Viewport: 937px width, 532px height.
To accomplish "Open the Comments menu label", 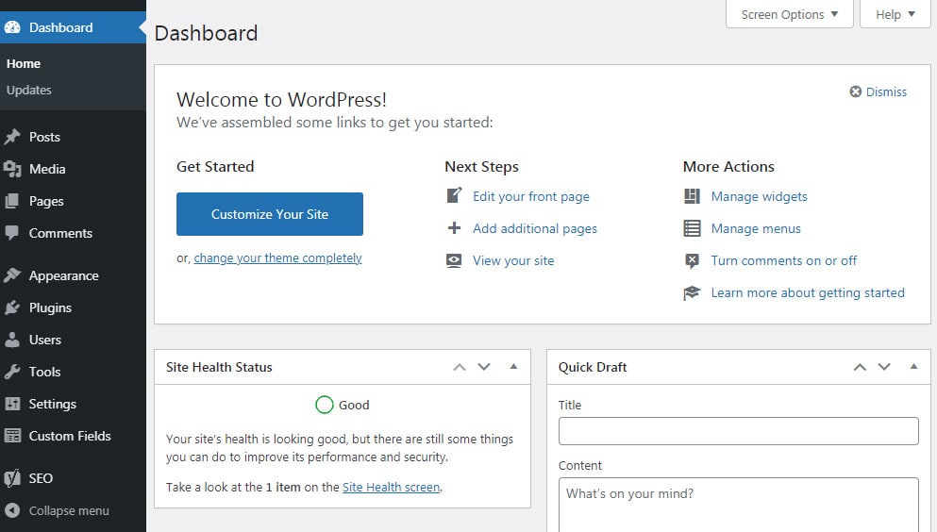I will 61,233.
